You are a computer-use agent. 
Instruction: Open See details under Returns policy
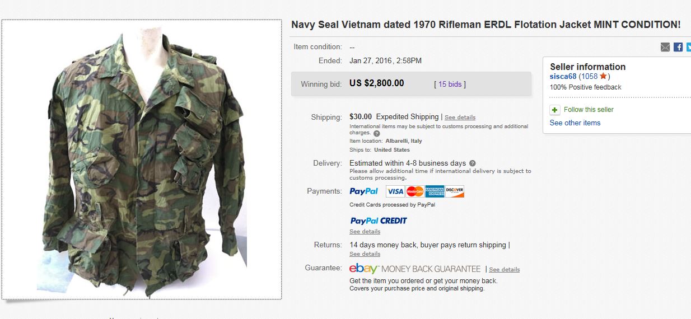coord(365,254)
